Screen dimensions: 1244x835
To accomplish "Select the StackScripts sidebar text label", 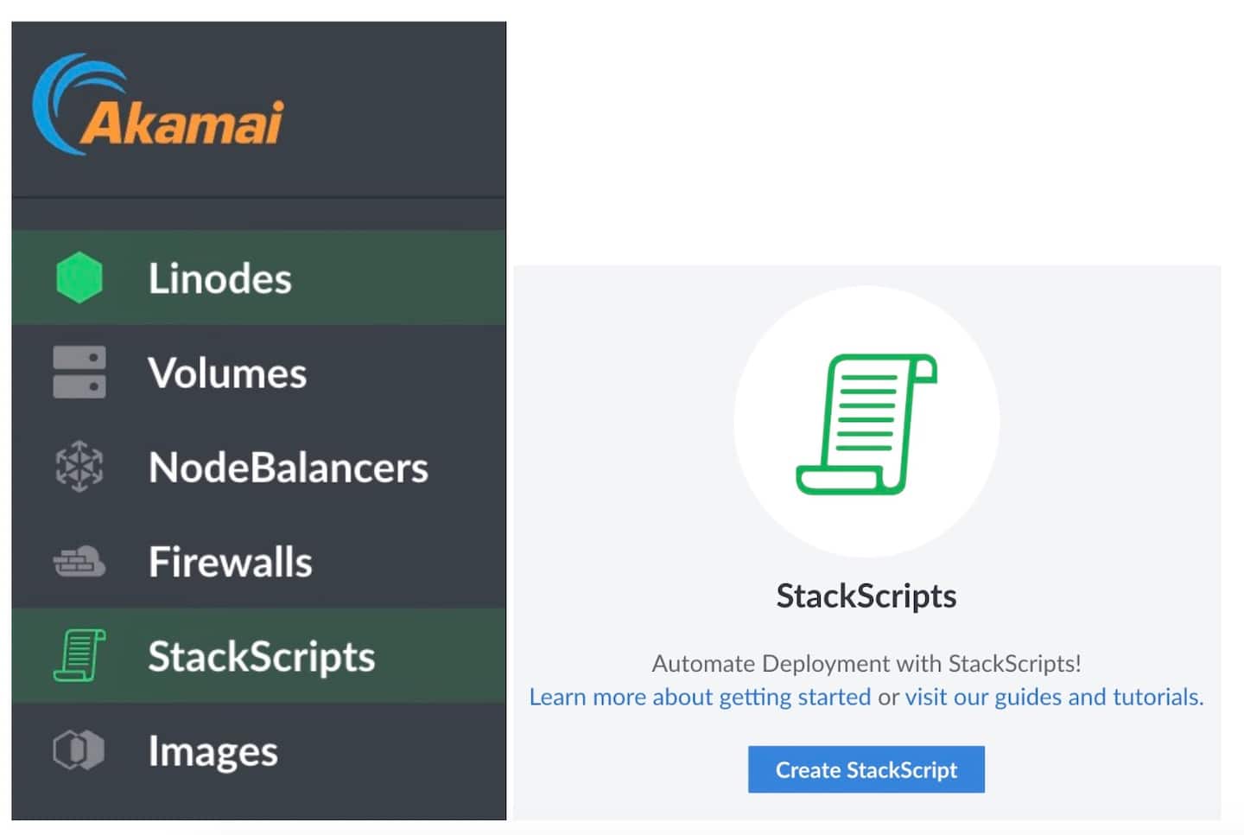I will pyautogui.click(x=261, y=656).
